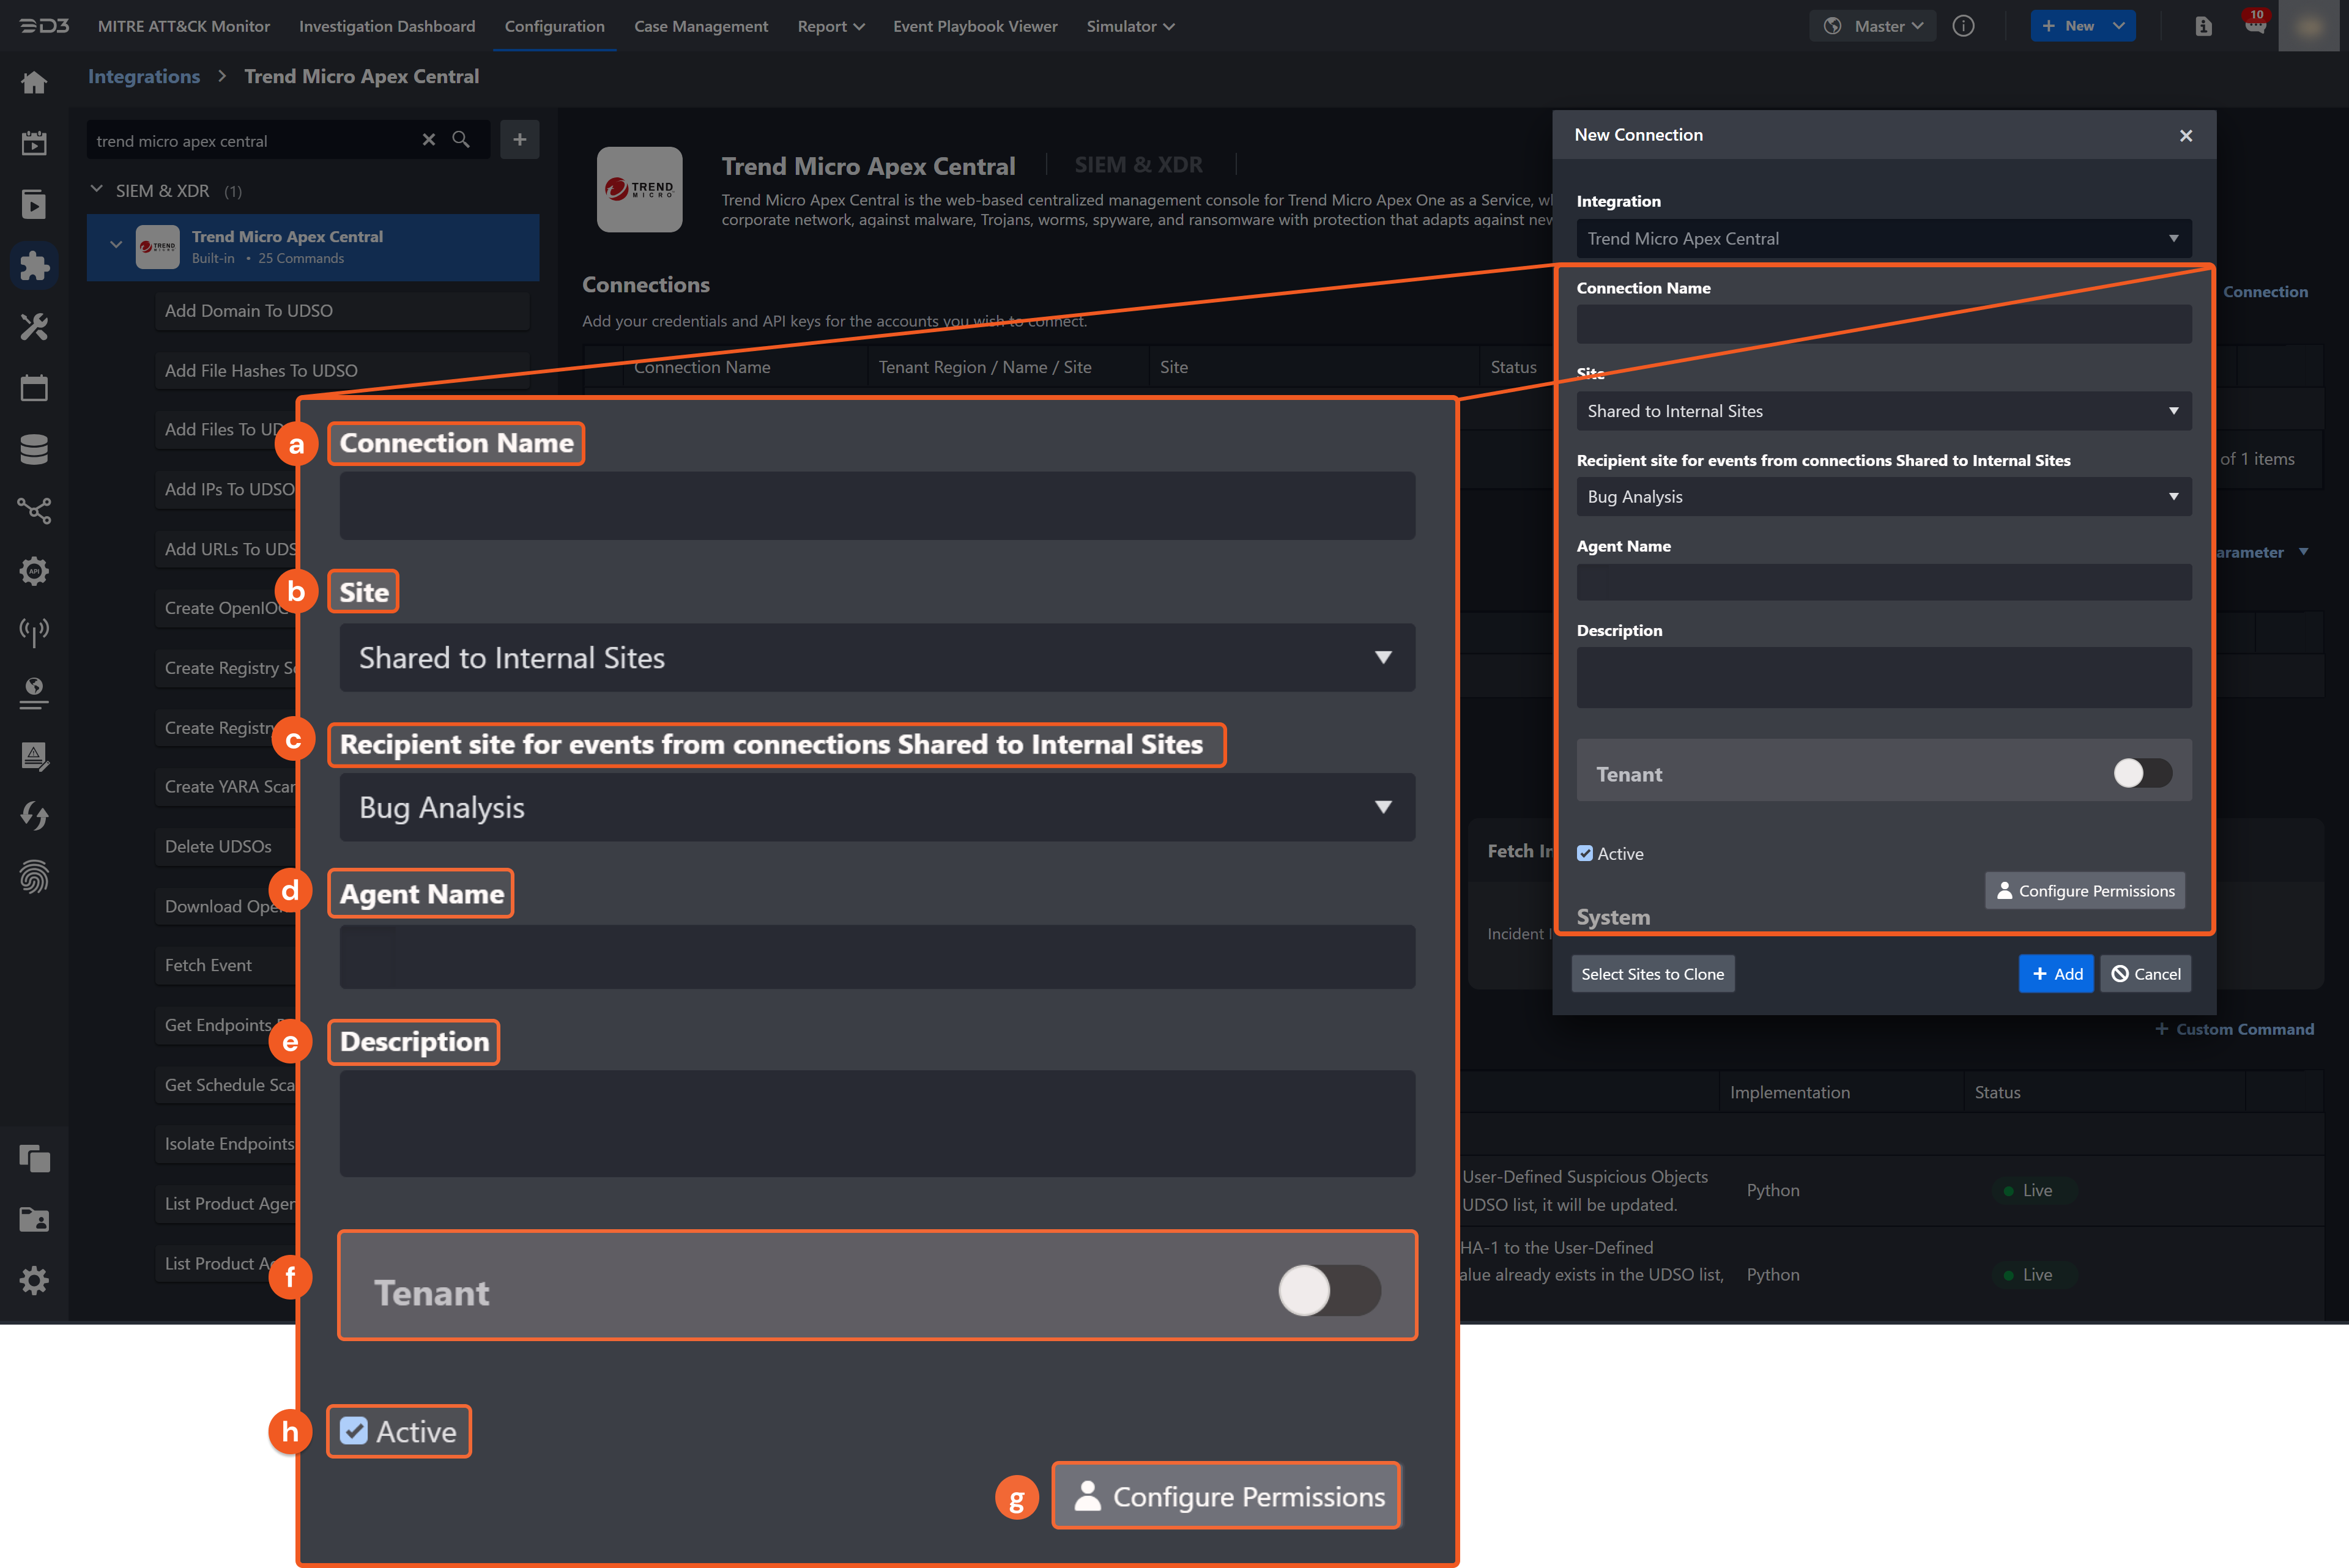Uncheck the Active checkbox in New Connection
The width and height of the screenshot is (2349, 1568).
(1585, 853)
